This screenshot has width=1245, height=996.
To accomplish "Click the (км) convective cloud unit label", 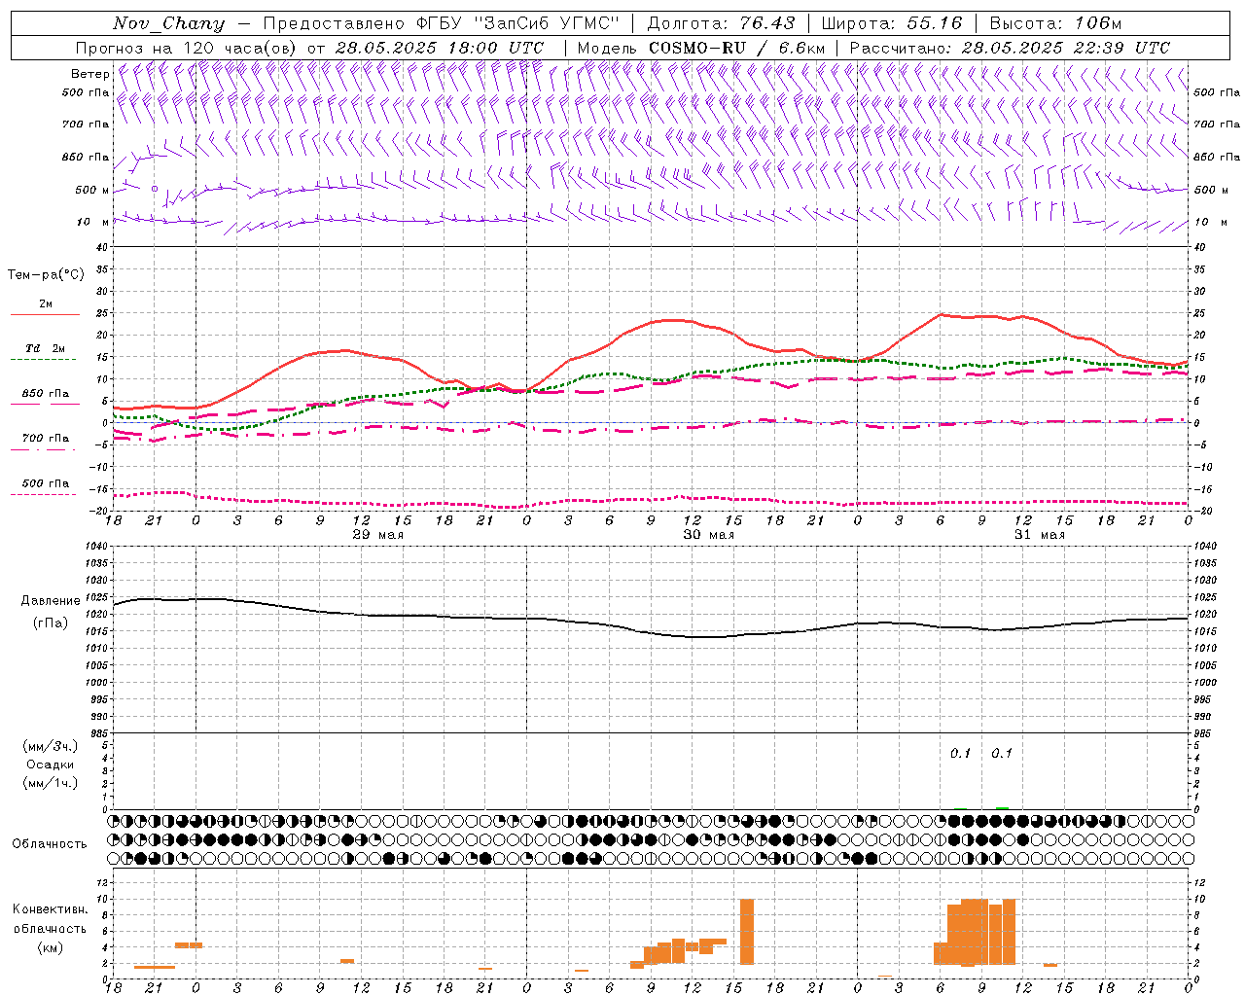I will coord(50,947).
